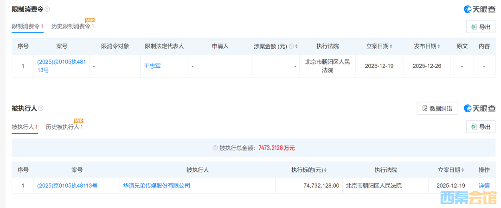
Task: Click VIP badge on 历史限制消费令 tab
Action: (90, 20)
